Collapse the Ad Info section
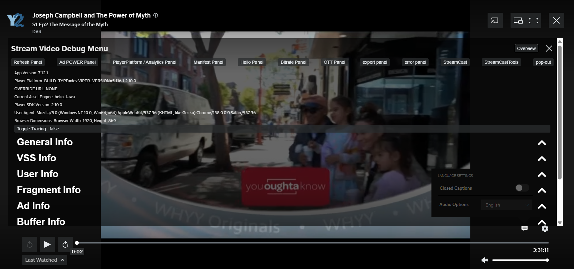This screenshot has height=269, width=574. 542,207
